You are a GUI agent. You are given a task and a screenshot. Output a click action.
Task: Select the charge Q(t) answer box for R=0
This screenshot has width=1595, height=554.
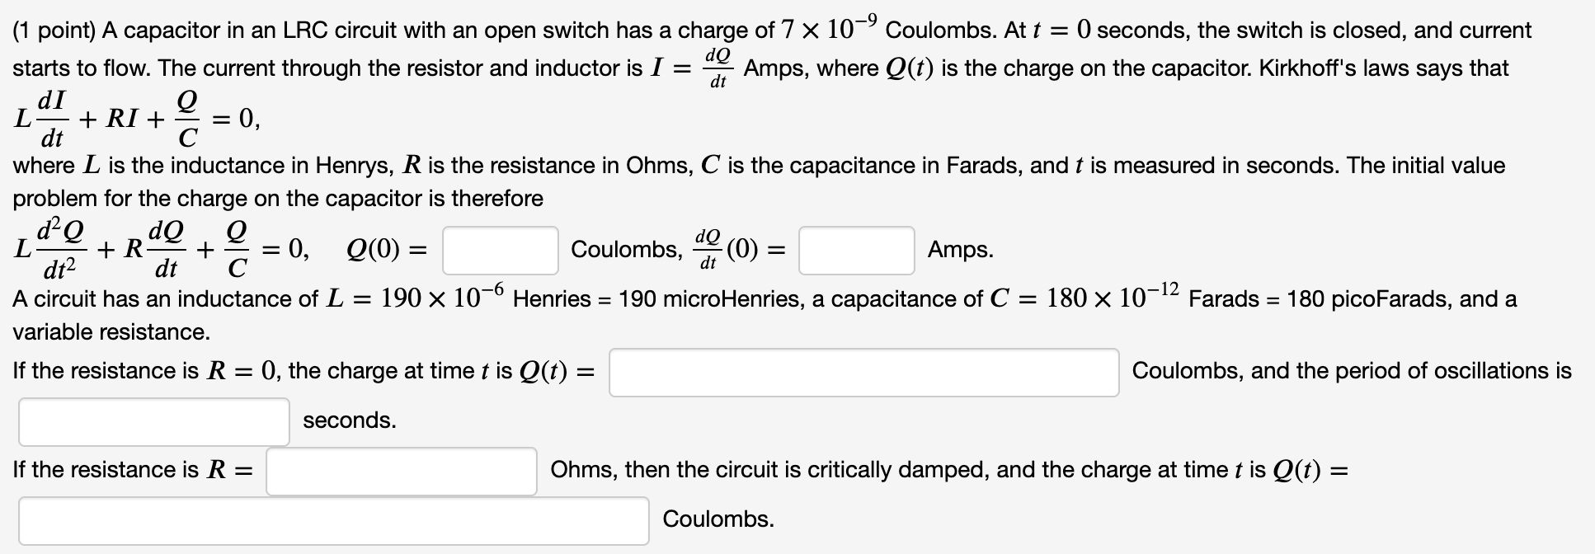862,371
